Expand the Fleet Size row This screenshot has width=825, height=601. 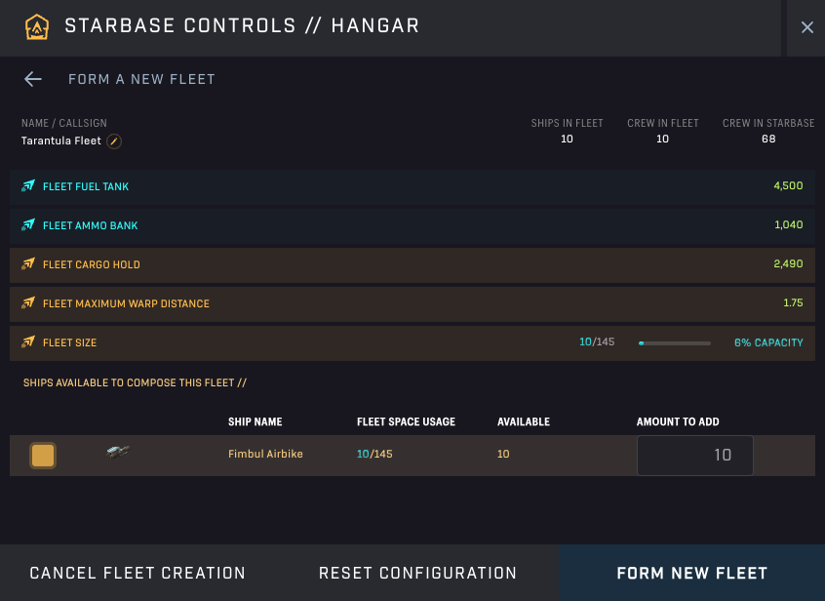point(412,342)
